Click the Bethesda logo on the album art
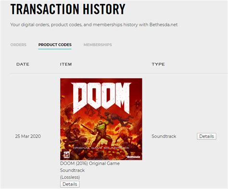Screen dimensions: 228x189 pyautogui.click(x=133, y=157)
